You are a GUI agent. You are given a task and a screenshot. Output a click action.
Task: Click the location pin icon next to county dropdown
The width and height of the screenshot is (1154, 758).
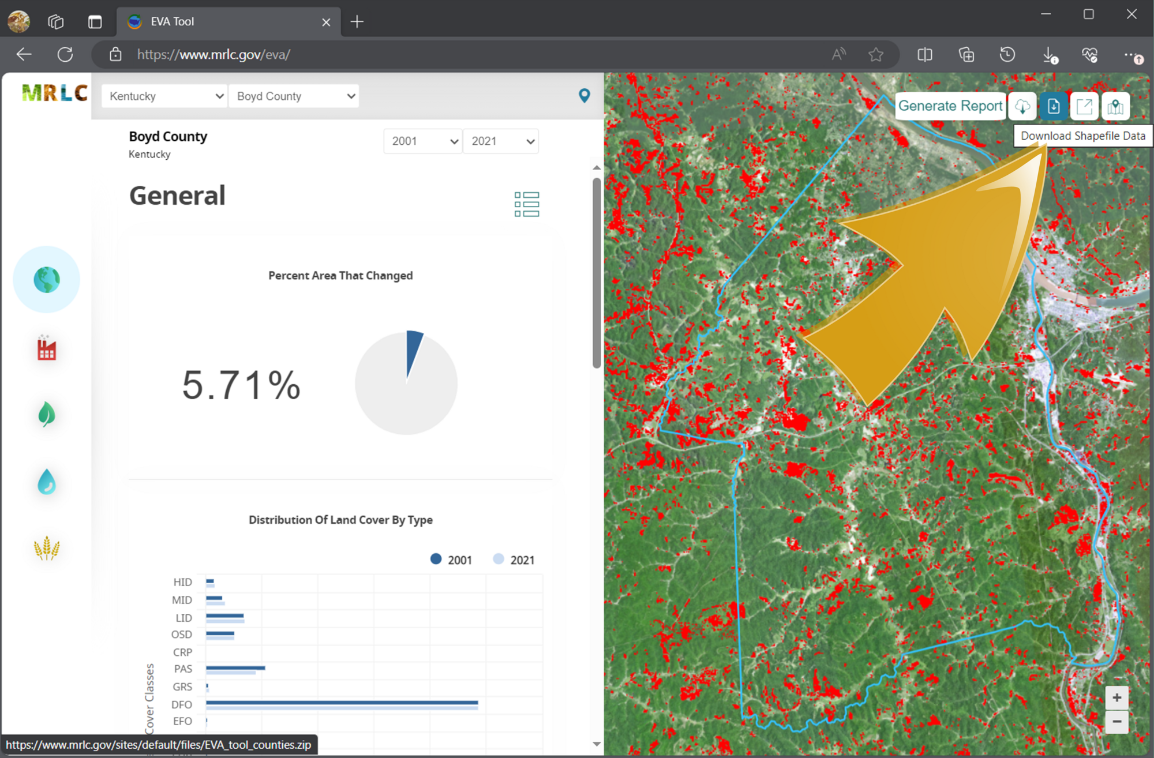click(x=585, y=96)
